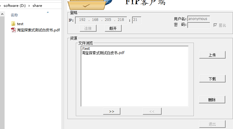Image resolution: width=233 pixels, height=129 pixels.
Task: Click the FTP client folder logo icon
Action: [89, 4]
